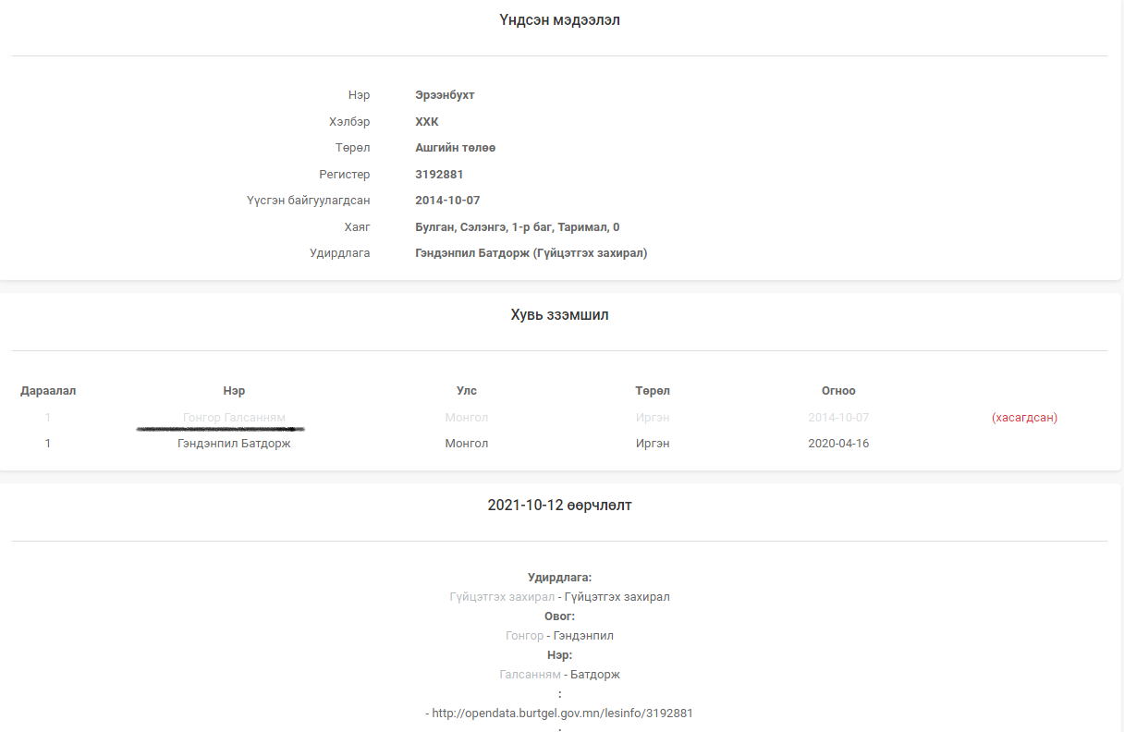The height and width of the screenshot is (732, 1124).
Task: Click the 2021-10-12 өөрчлөлт heading
Action: point(559,506)
